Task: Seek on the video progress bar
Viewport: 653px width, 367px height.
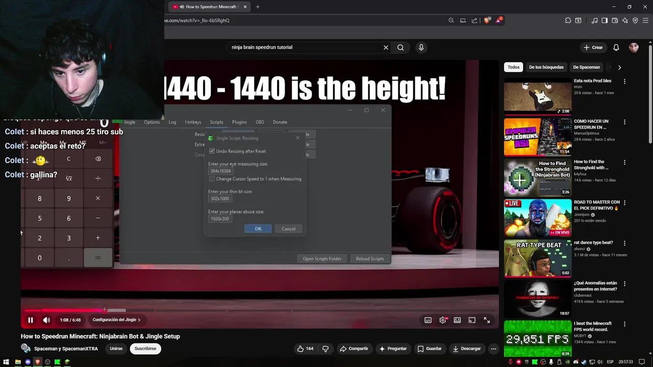Action: tap(260, 310)
